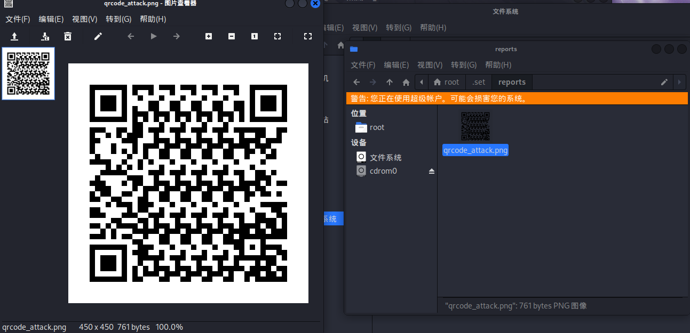
Task: Click the fullscreen icon in image viewer toolbar
Action: [x=307, y=36]
